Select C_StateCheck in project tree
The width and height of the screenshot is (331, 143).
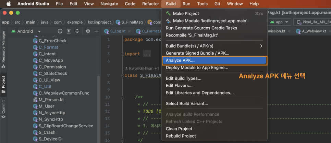pyautogui.click(x=53, y=73)
